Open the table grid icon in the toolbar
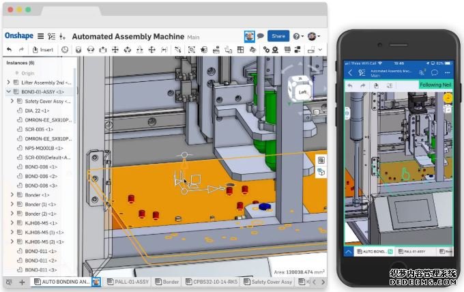This screenshot has height=292, width=464. coord(241,50)
